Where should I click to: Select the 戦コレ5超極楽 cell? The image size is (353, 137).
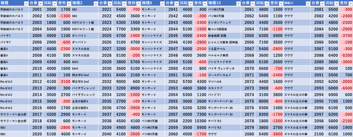(224, 29)
